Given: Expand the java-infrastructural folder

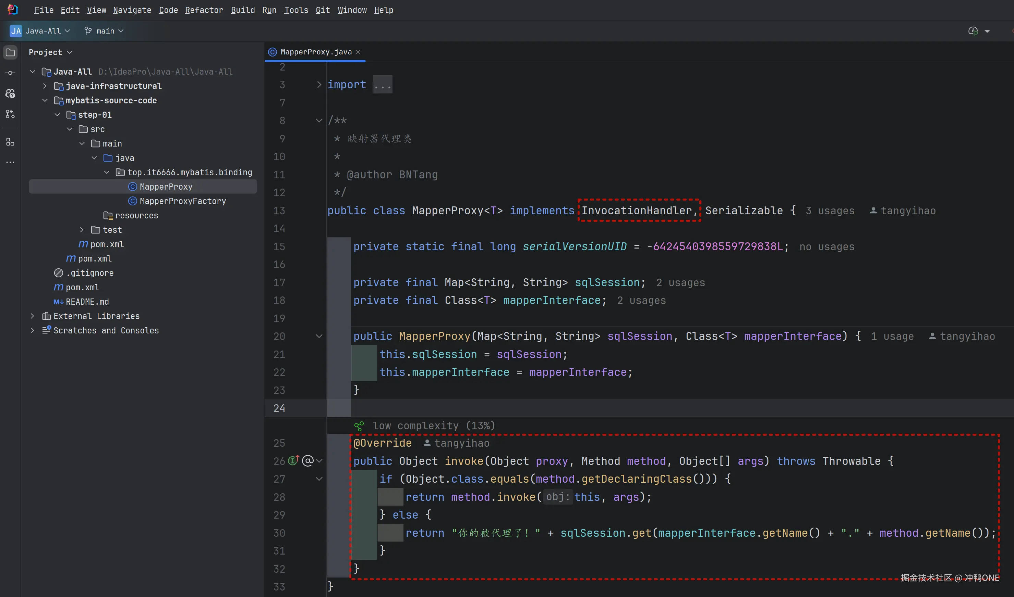Looking at the screenshot, I should [45, 86].
